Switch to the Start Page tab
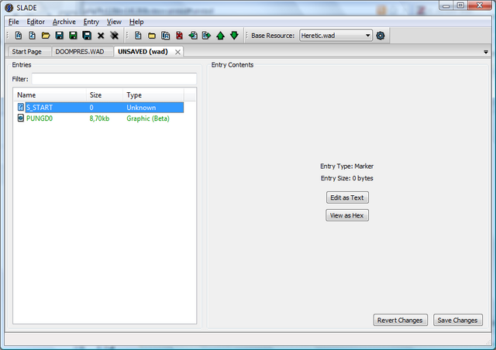 (27, 52)
